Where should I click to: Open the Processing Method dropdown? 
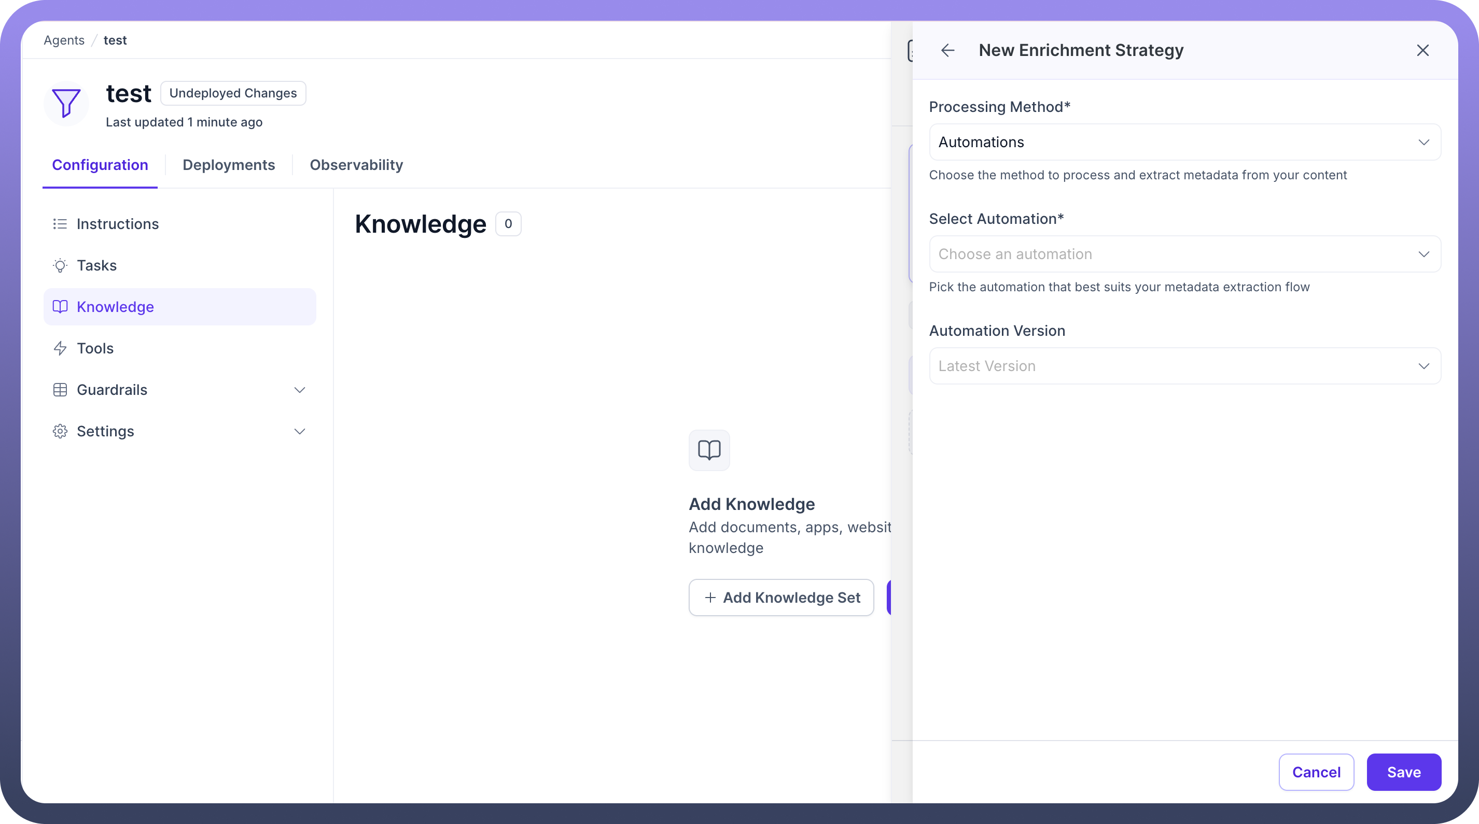1184,141
